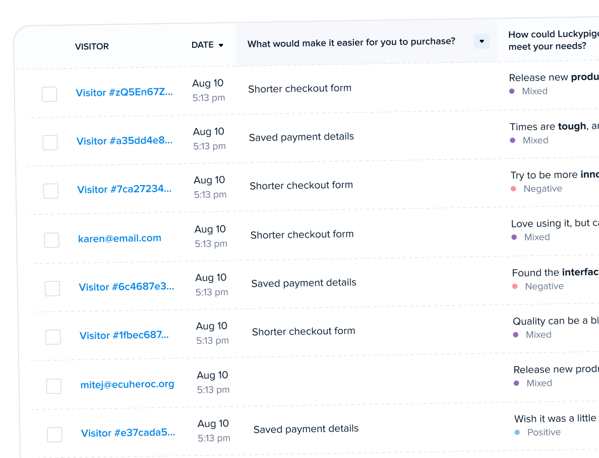
Task: Click the purple Mixed sentiment dot in first row
Action: click(x=512, y=91)
